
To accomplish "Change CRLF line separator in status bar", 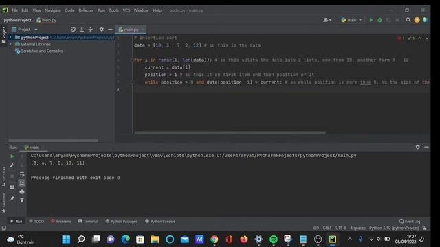I will [327, 228].
